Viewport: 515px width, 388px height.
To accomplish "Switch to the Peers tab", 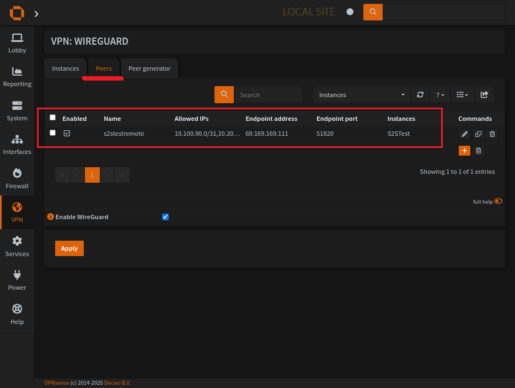I will (104, 68).
